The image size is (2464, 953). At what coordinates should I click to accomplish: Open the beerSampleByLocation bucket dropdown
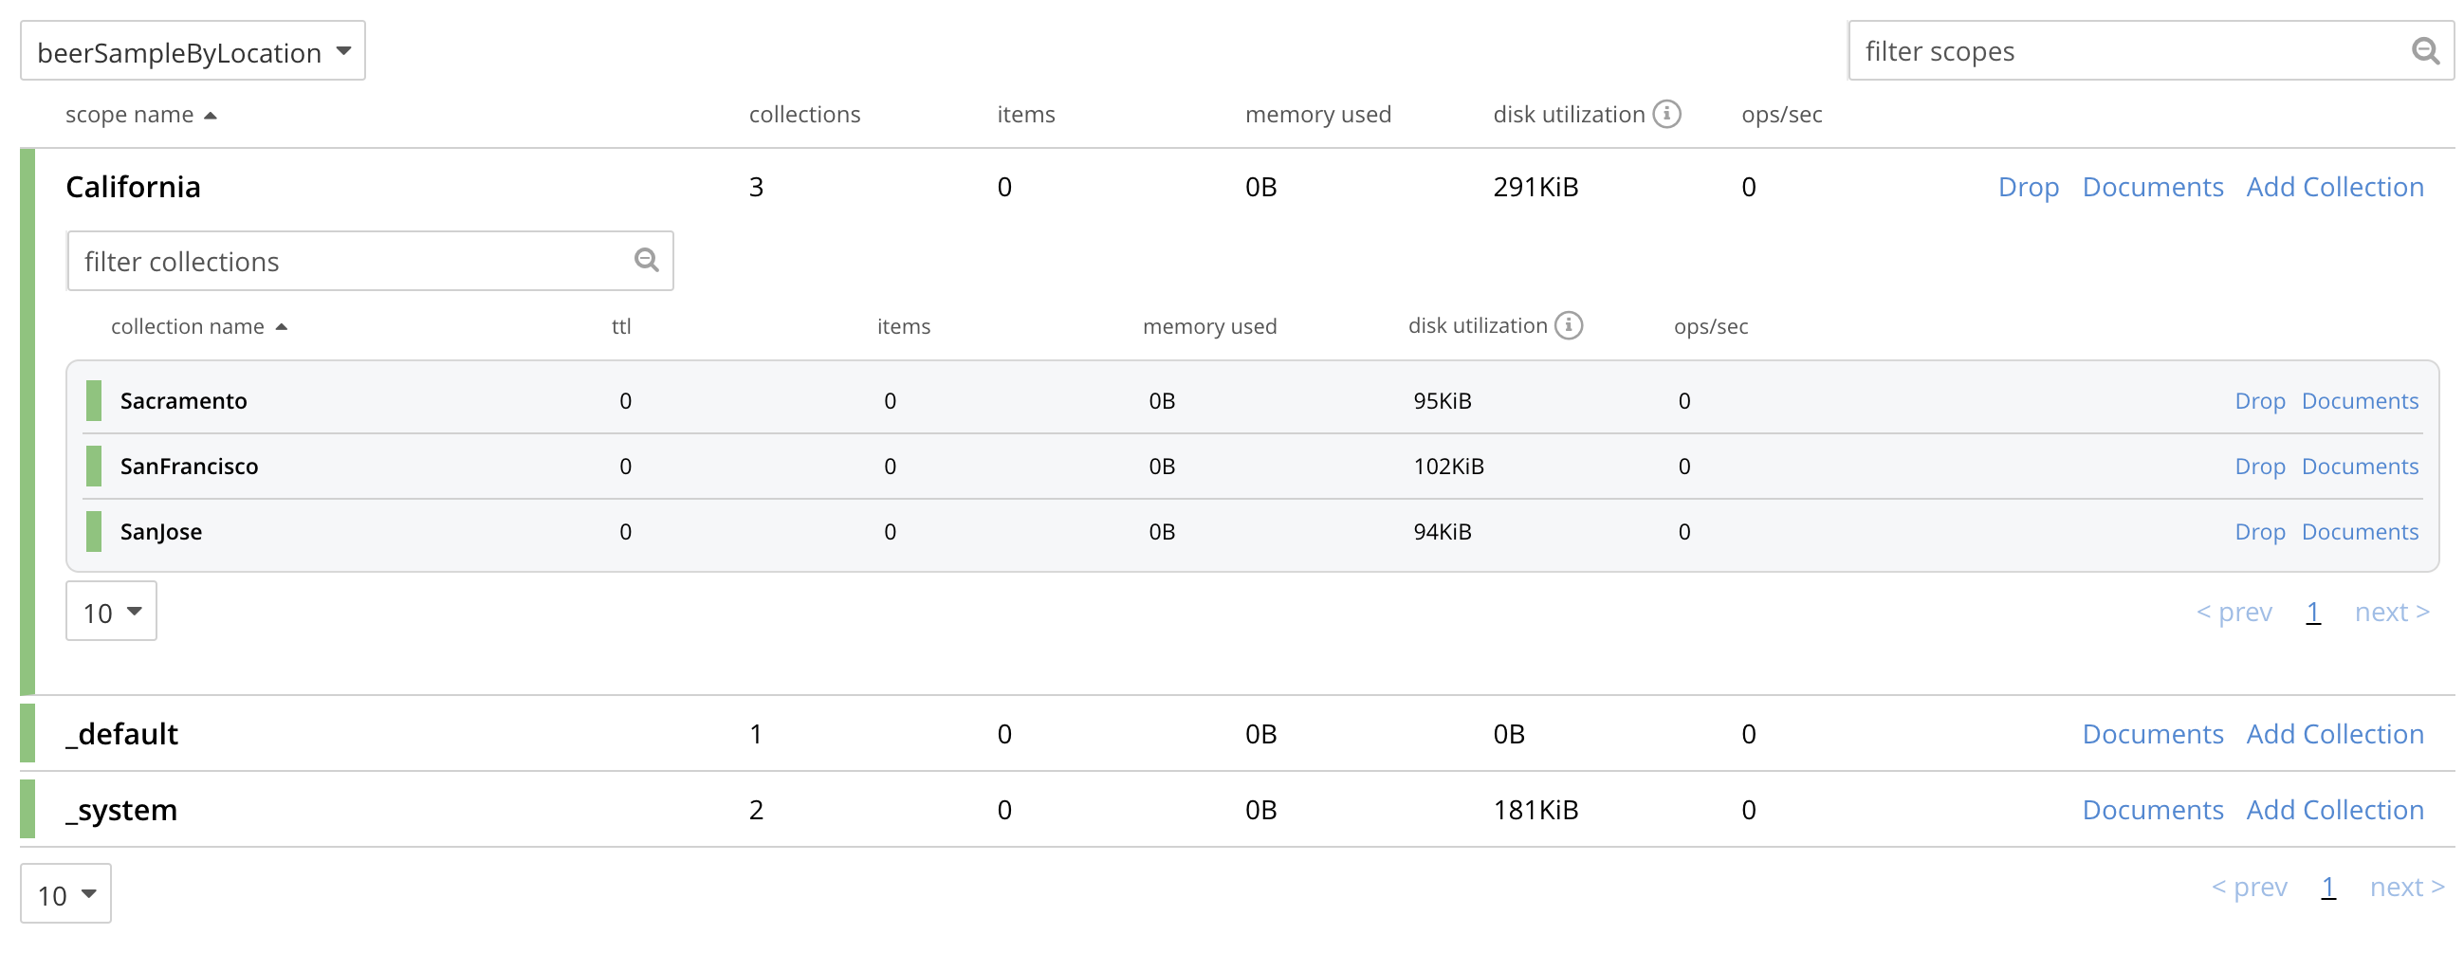(x=193, y=51)
